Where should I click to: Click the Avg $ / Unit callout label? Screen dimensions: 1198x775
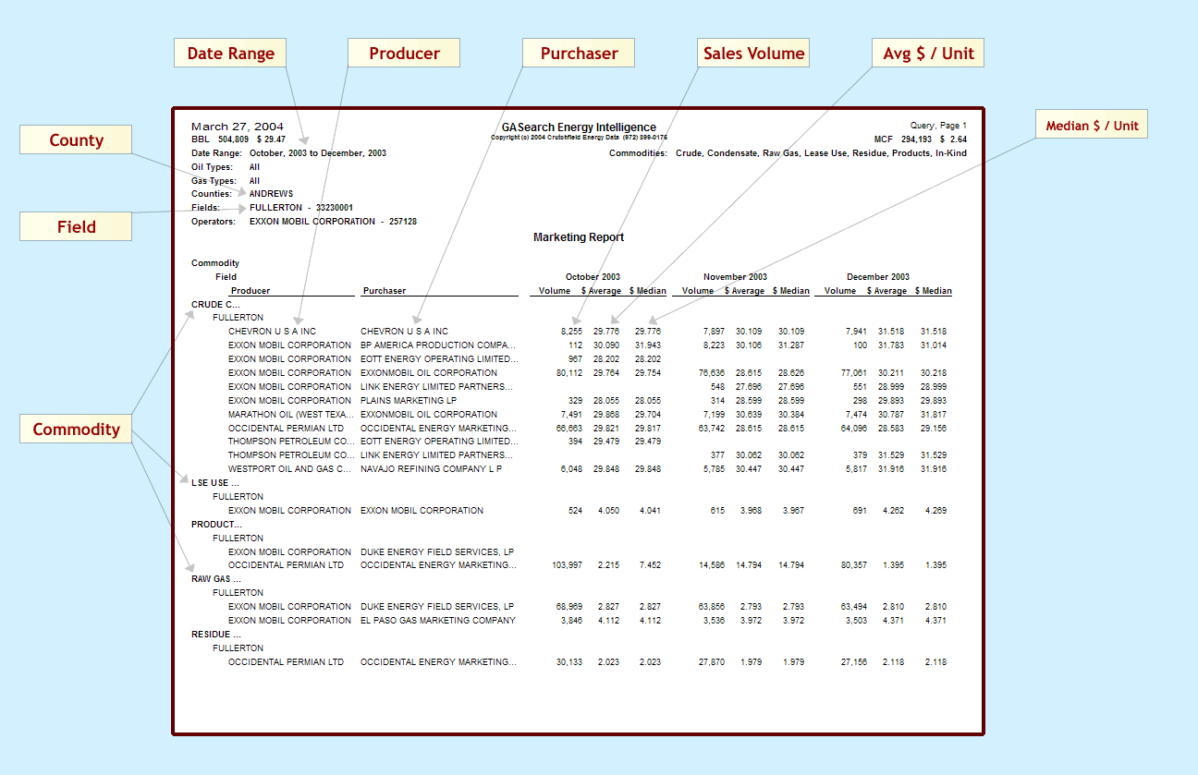point(928,53)
